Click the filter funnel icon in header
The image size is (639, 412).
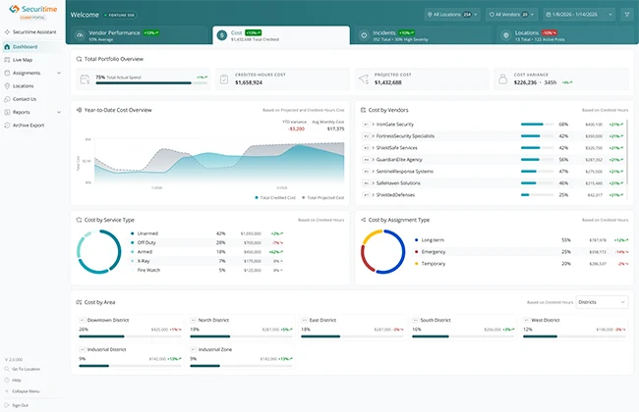(x=627, y=15)
